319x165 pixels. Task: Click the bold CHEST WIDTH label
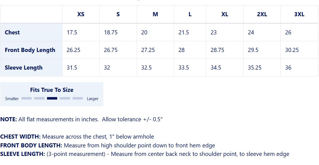20,137
